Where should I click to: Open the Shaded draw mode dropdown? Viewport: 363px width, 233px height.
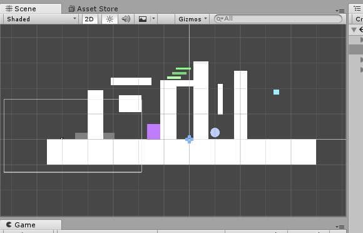point(41,19)
